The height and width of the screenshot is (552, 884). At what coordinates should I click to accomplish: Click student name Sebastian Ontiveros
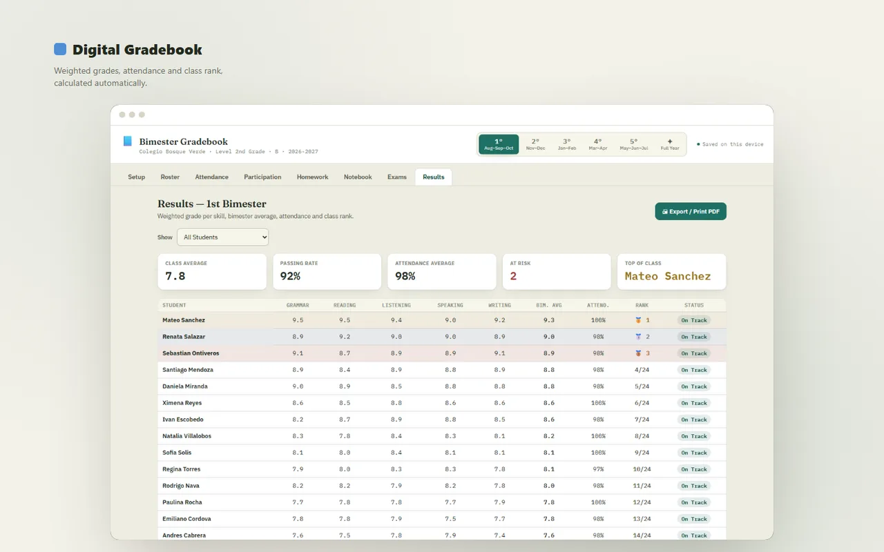point(191,353)
